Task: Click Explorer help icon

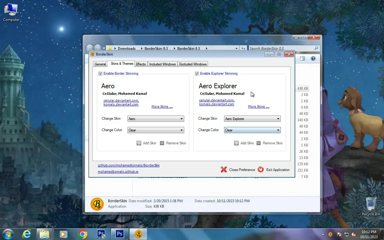Action: 313,59
